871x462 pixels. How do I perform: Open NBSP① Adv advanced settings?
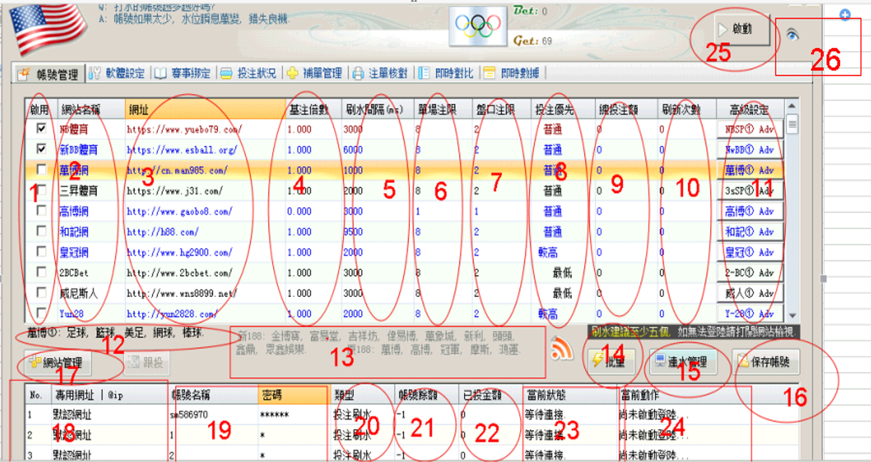click(x=749, y=129)
